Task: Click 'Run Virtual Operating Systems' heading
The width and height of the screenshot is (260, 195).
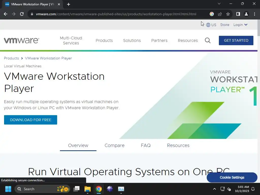Action: (x=129, y=172)
